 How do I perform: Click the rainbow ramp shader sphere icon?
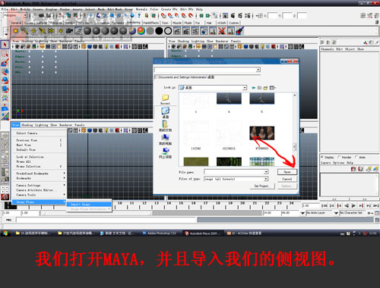[x=141, y=31]
